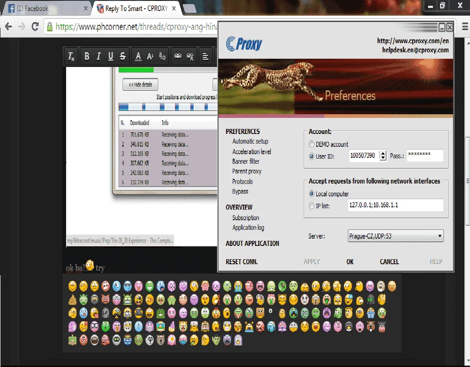Toggle italic in the forum editor
The width and height of the screenshot is (470, 367).
pyautogui.click(x=99, y=56)
